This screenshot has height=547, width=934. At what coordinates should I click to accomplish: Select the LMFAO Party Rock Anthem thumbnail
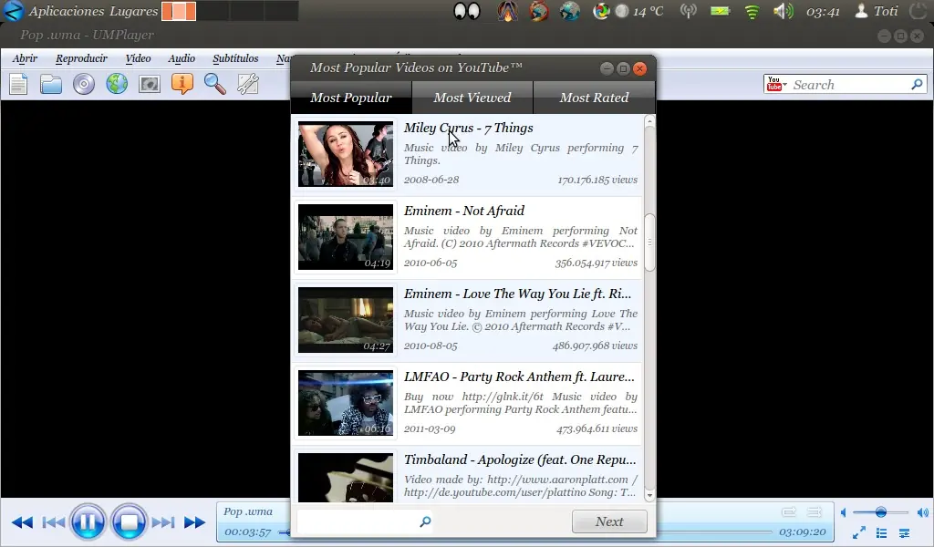[x=346, y=403]
